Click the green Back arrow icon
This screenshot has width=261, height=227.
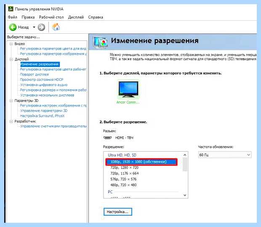click(13, 27)
